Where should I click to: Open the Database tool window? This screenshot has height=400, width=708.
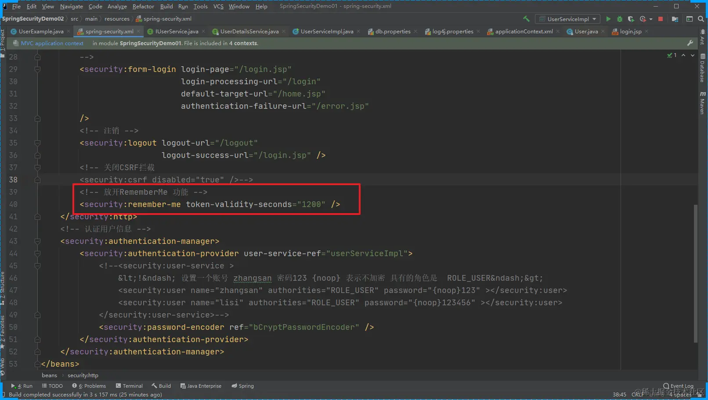click(x=703, y=68)
